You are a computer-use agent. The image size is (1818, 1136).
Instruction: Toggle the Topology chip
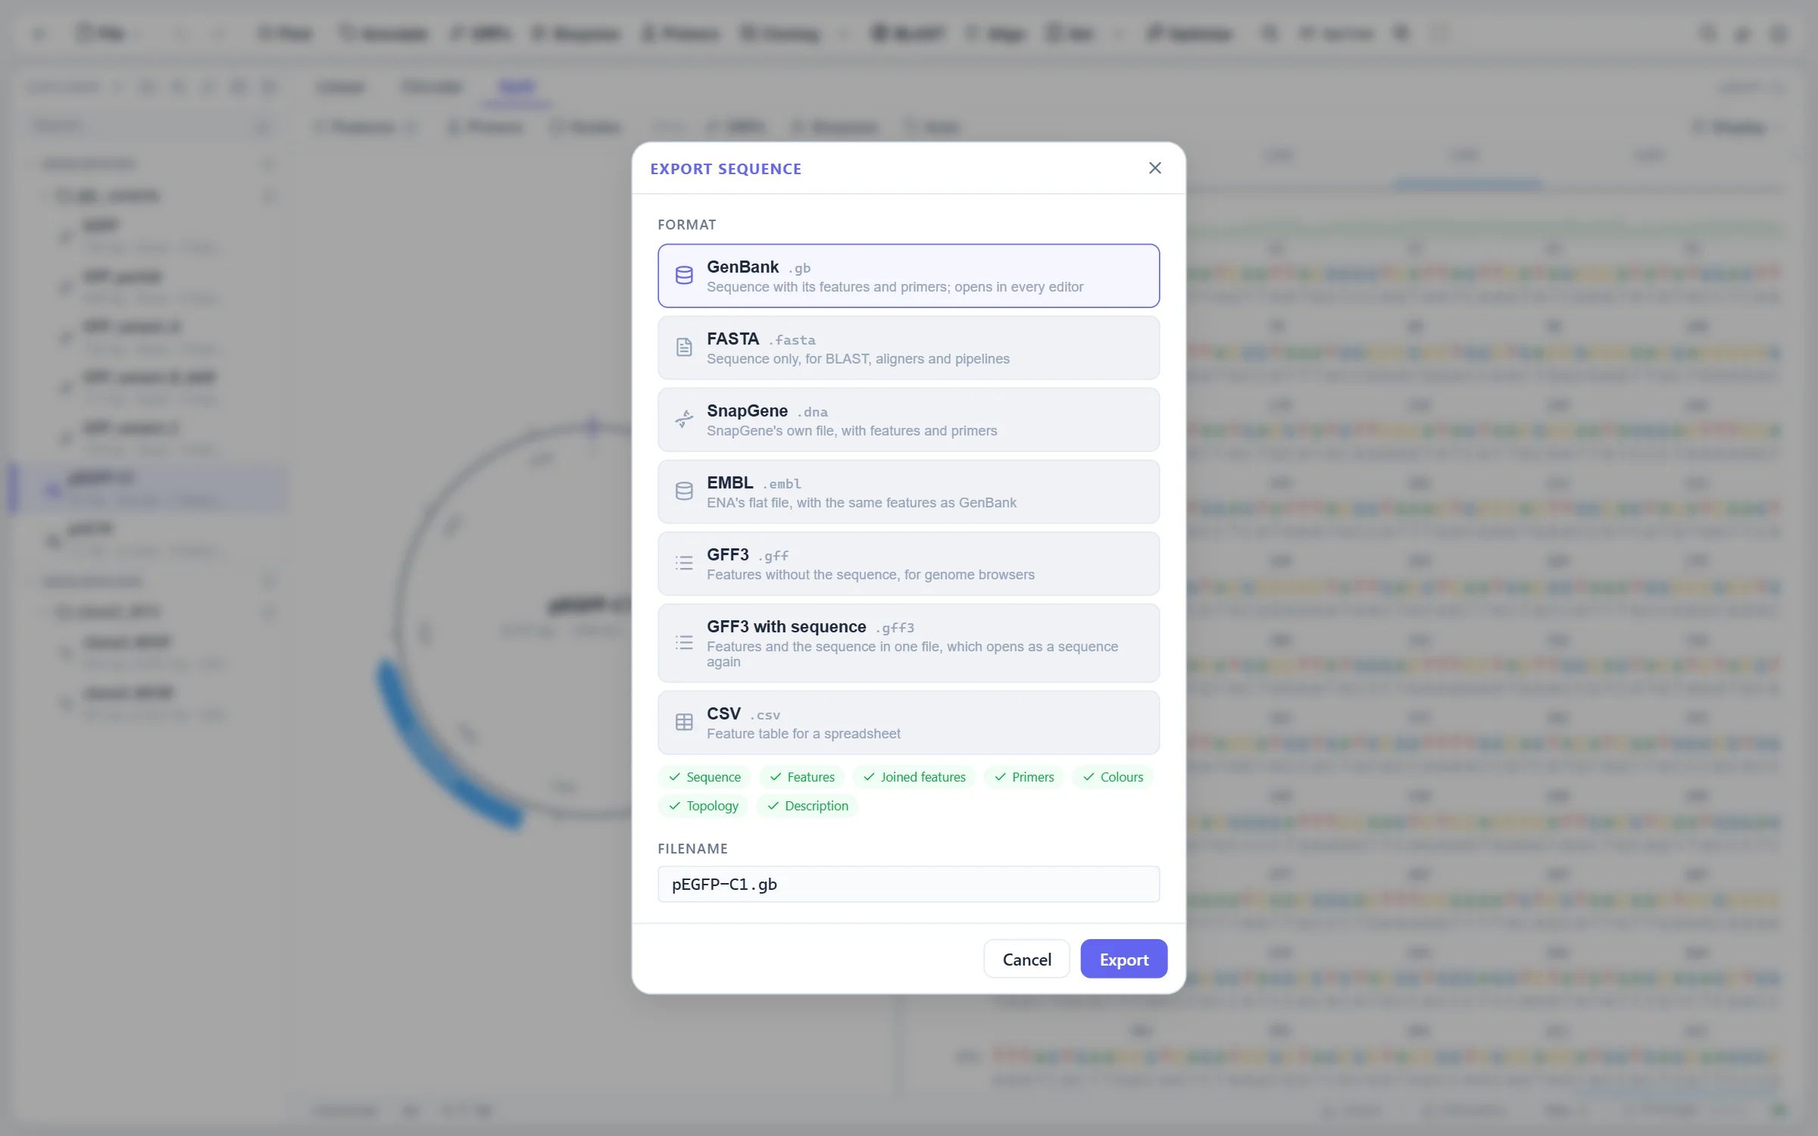[x=703, y=806]
